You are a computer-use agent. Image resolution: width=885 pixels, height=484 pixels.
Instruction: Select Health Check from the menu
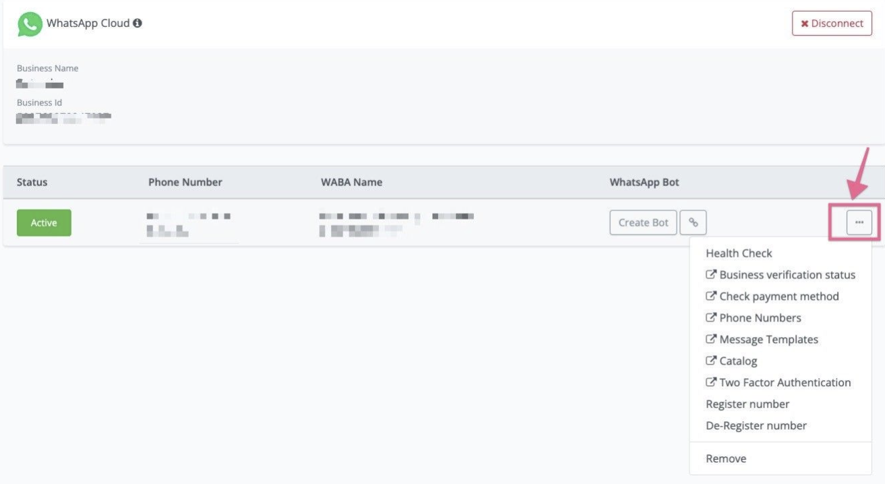pyautogui.click(x=739, y=253)
